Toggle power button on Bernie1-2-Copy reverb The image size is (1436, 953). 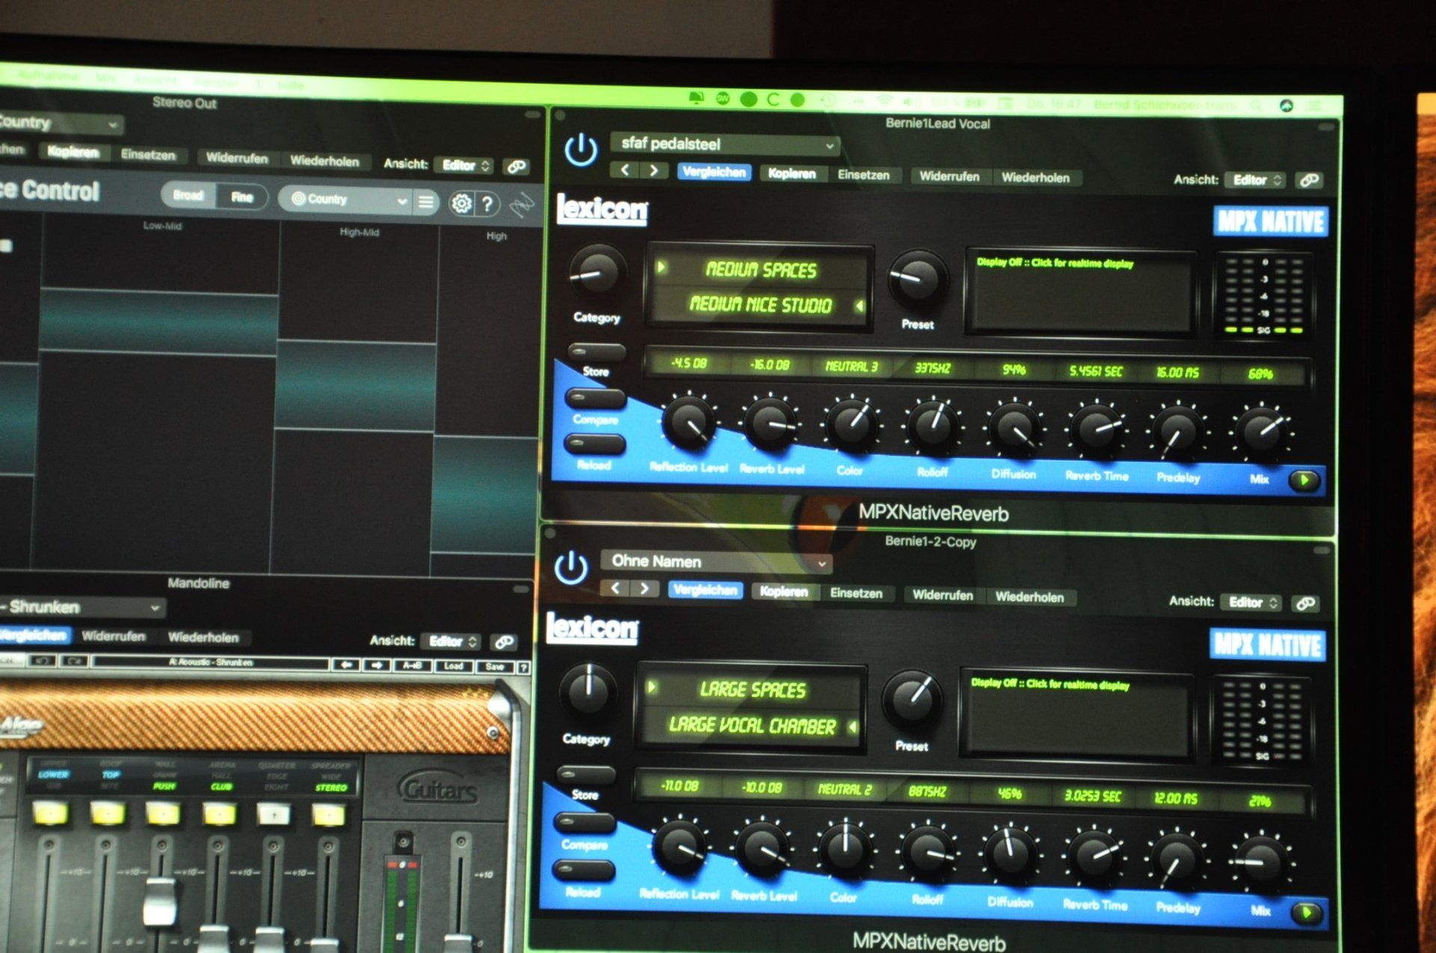coord(571,567)
